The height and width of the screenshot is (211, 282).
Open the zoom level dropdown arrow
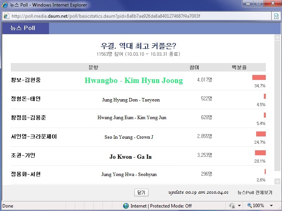click(x=271, y=206)
